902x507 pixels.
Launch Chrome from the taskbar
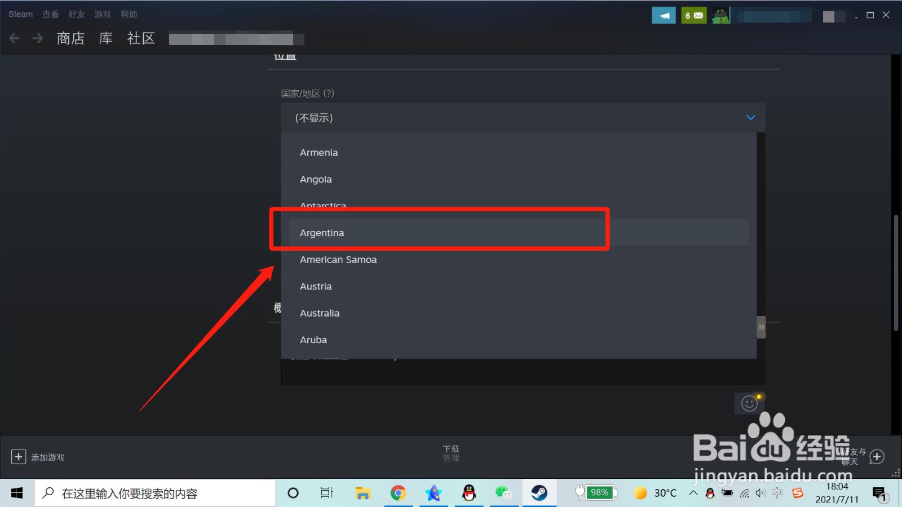(399, 493)
